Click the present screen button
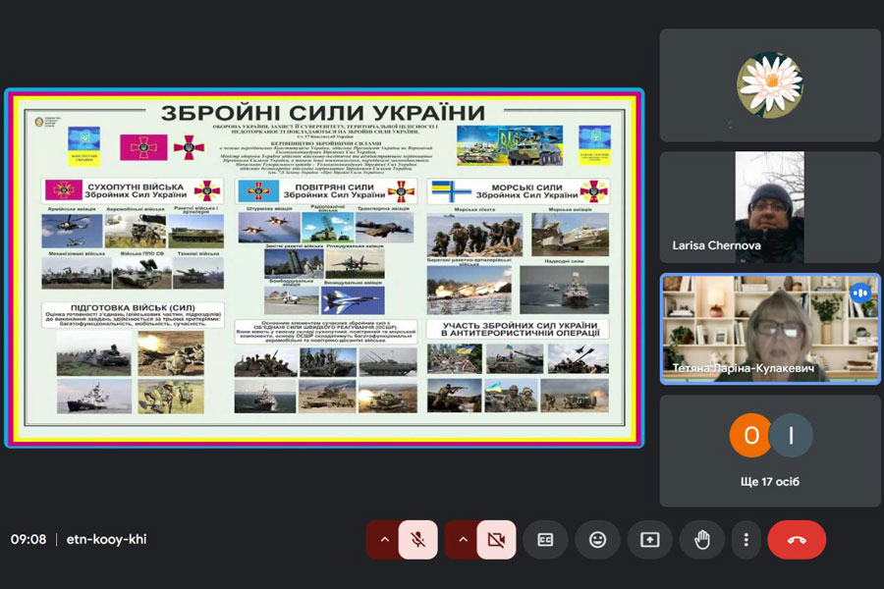 [649, 540]
